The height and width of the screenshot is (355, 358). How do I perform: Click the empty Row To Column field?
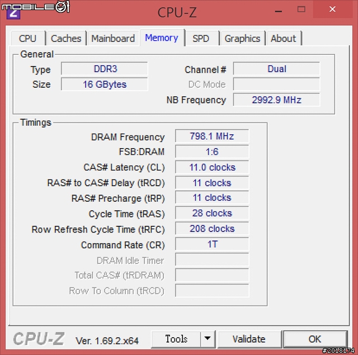[x=212, y=291]
